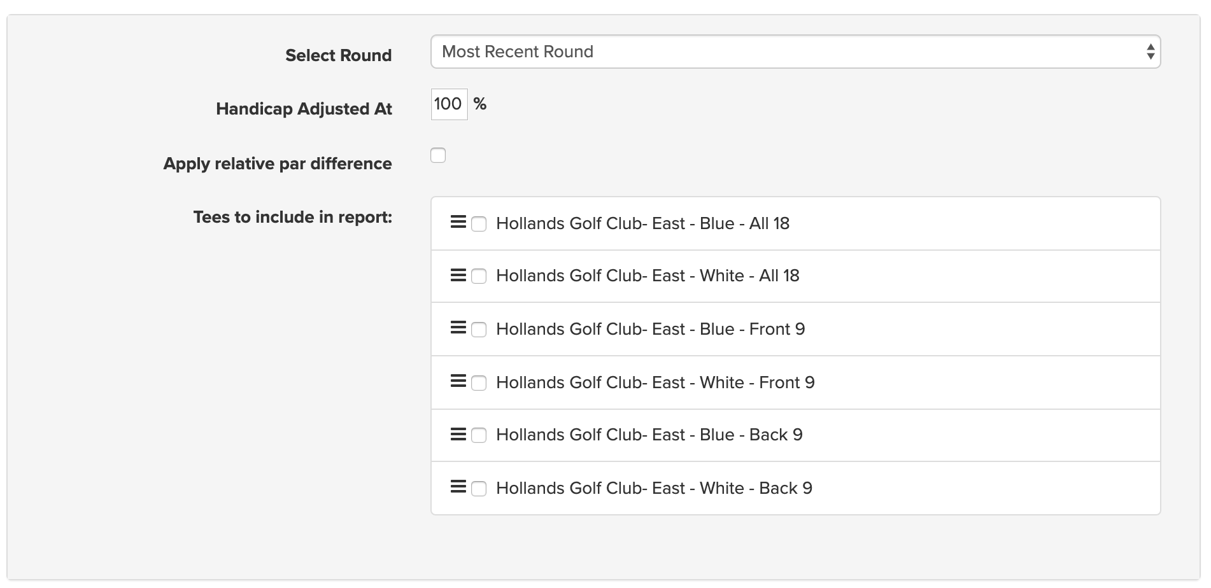Screen dimensions: 1211x588
Task: Click the East Blue Front 9 row label
Action: point(650,329)
